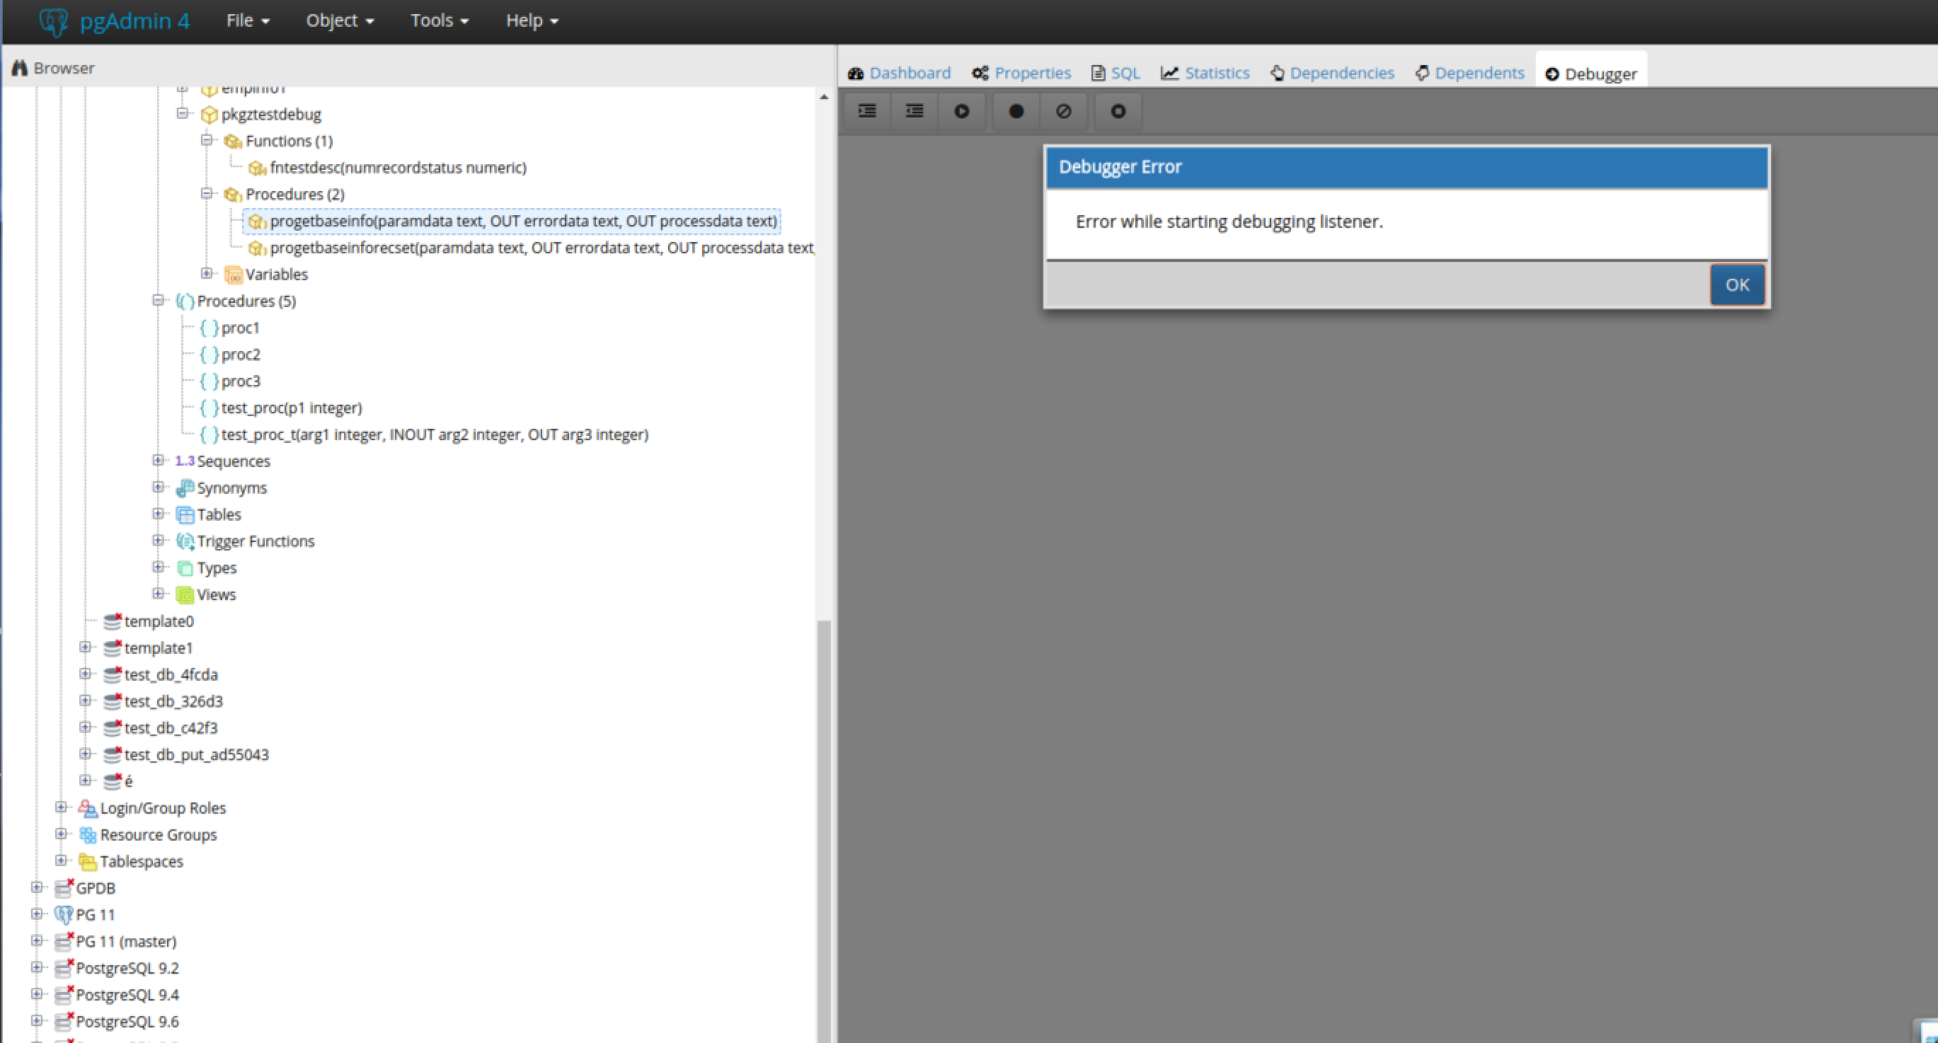The height and width of the screenshot is (1043, 1938).
Task: Collapse the pkgztestdebug package node
Action: pos(182,113)
